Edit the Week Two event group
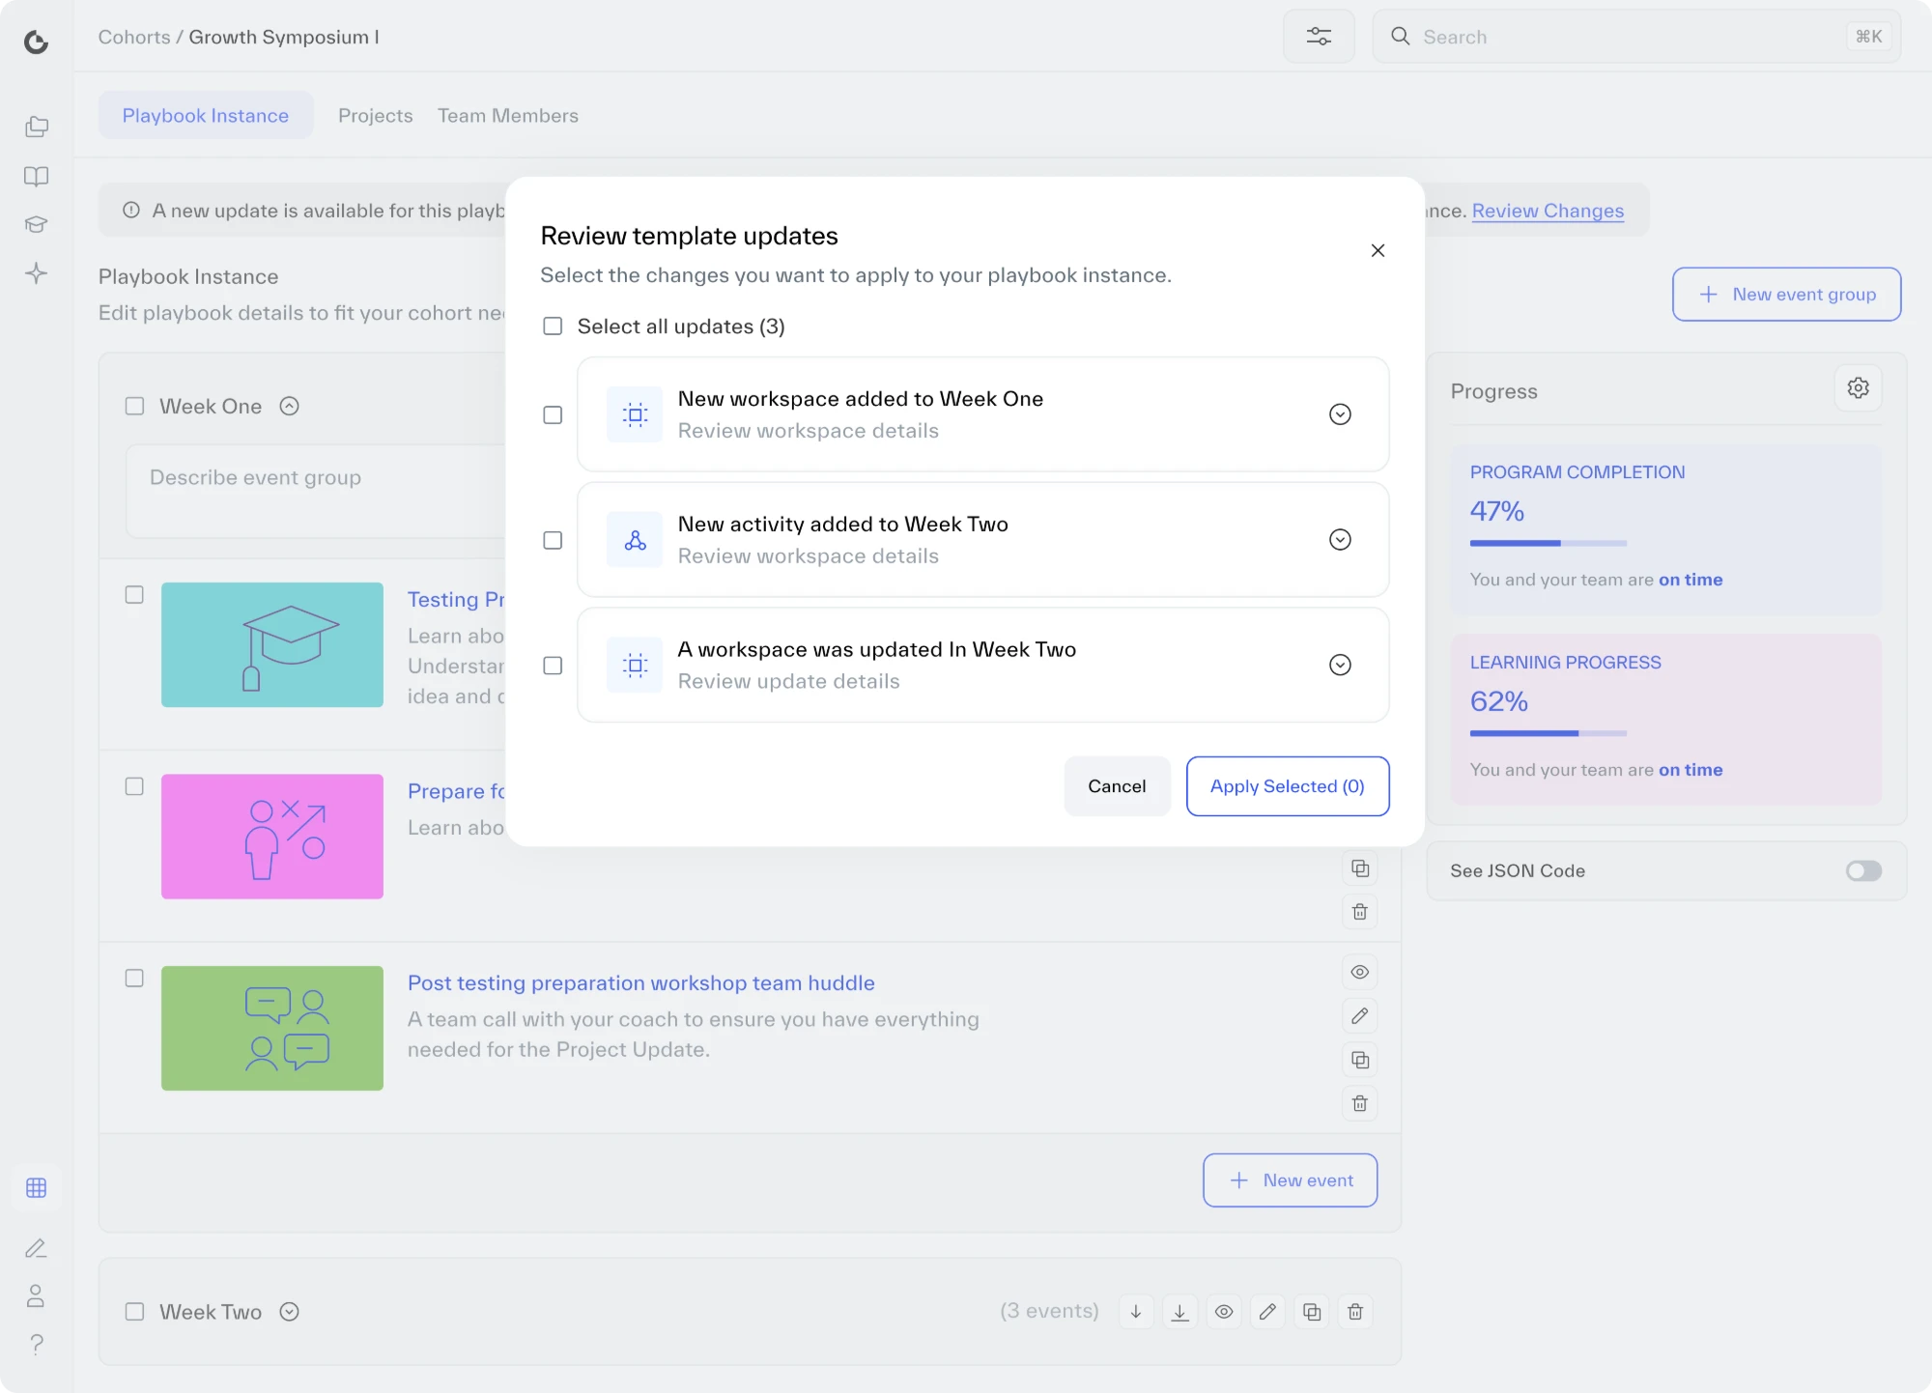The image size is (1932, 1393). [1267, 1311]
